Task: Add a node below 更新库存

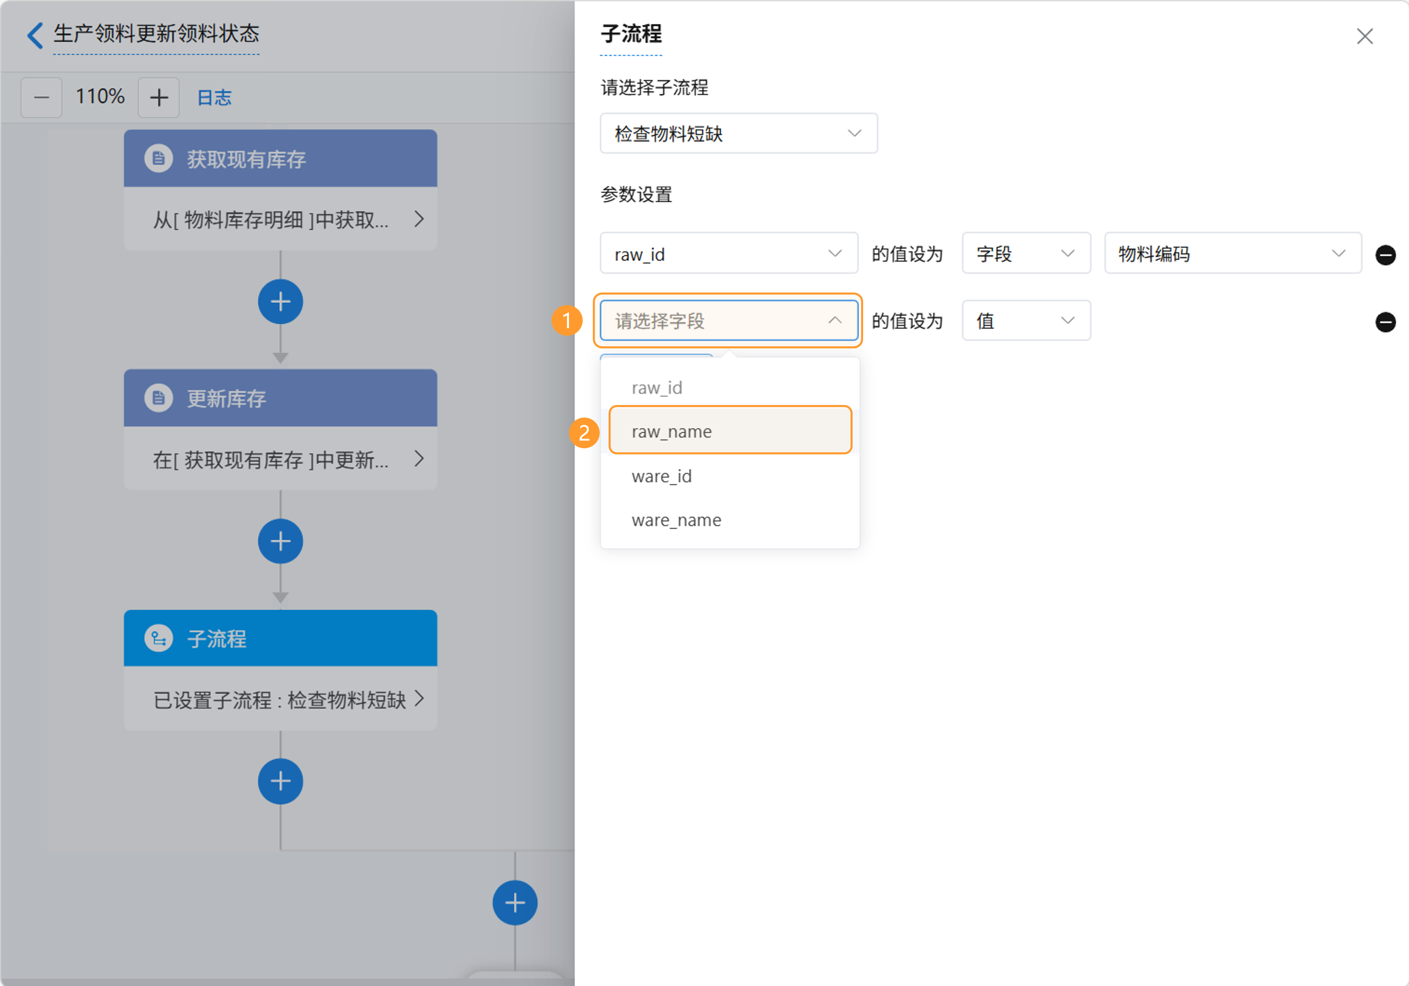Action: click(x=280, y=541)
